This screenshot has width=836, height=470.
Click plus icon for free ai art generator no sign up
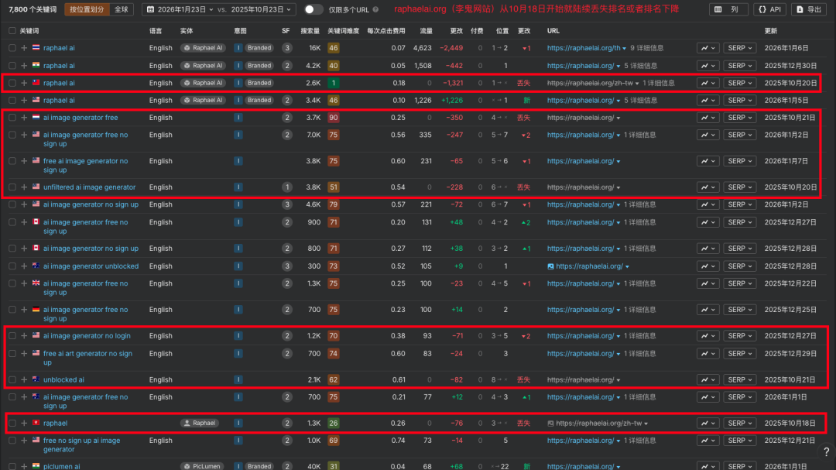(24, 354)
